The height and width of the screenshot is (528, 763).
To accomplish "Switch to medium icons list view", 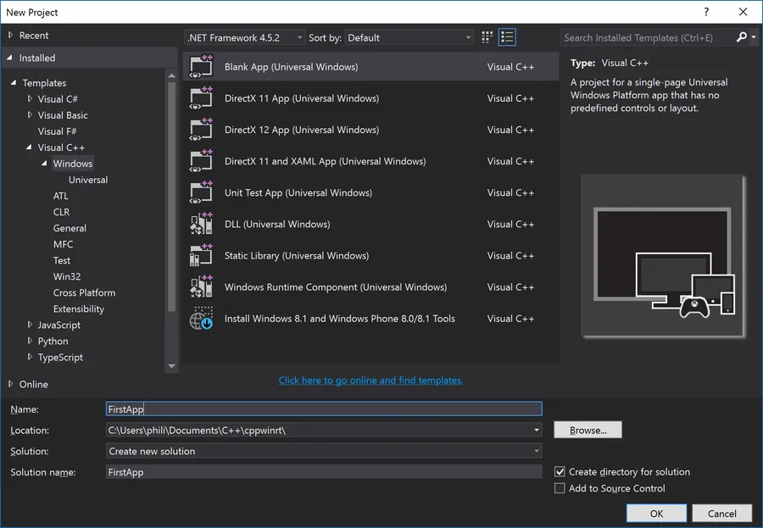I will 507,37.
